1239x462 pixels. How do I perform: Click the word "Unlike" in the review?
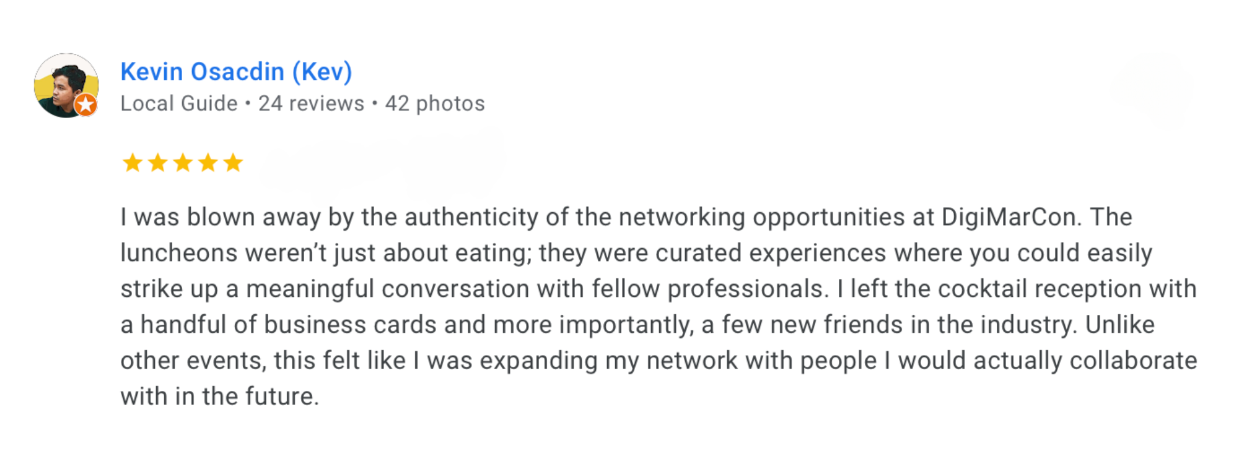coord(1119,325)
